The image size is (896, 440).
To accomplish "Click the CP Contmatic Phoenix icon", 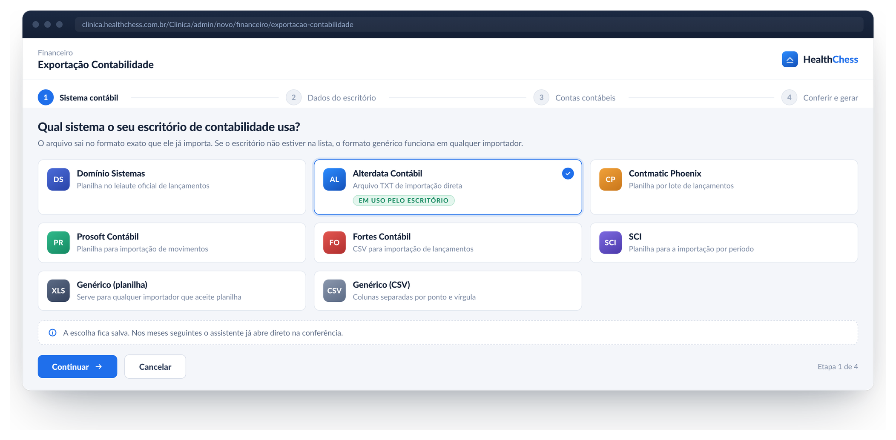I will tap(610, 179).
